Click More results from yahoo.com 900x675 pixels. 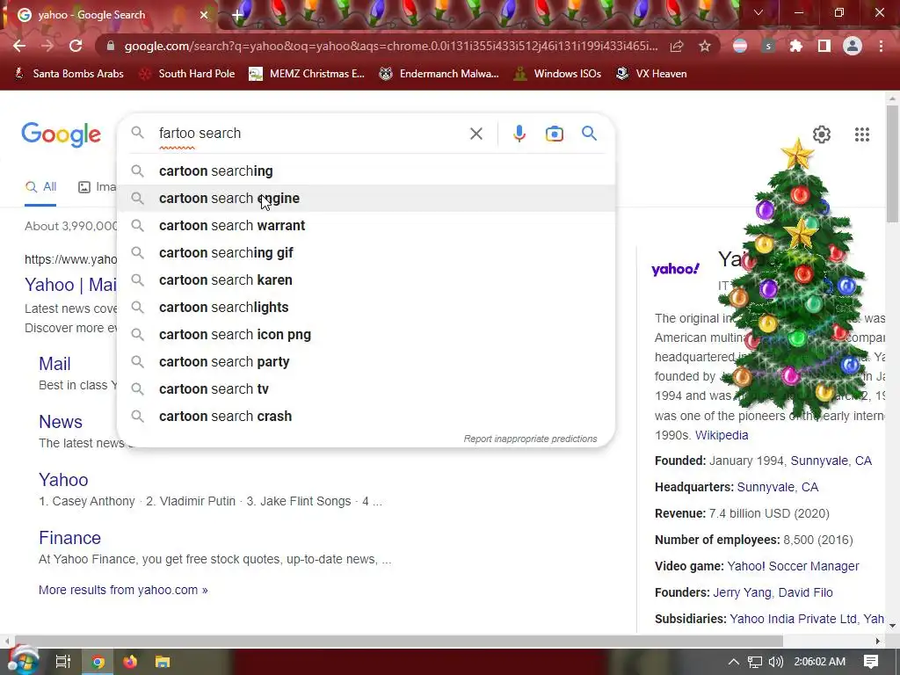(123, 590)
